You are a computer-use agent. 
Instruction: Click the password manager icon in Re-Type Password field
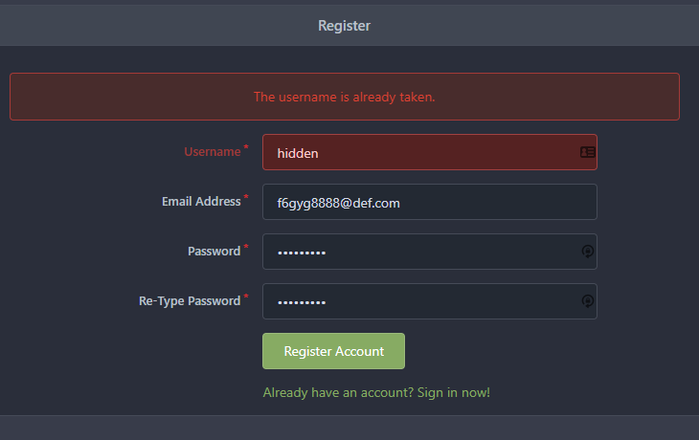pyautogui.click(x=588, y=301)
